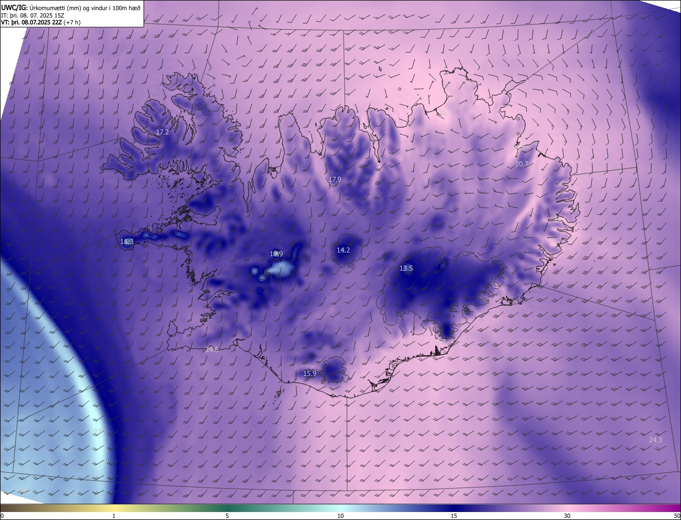
Task: Select the initialization time line 'IT: þri. 08. 07. 2025 15Z'
Action: tap(33, 16)
